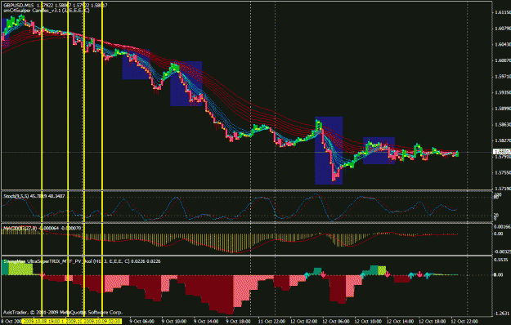Click the highlighted current price tag on price axis

pyautogui.click(x=502, y=152)
